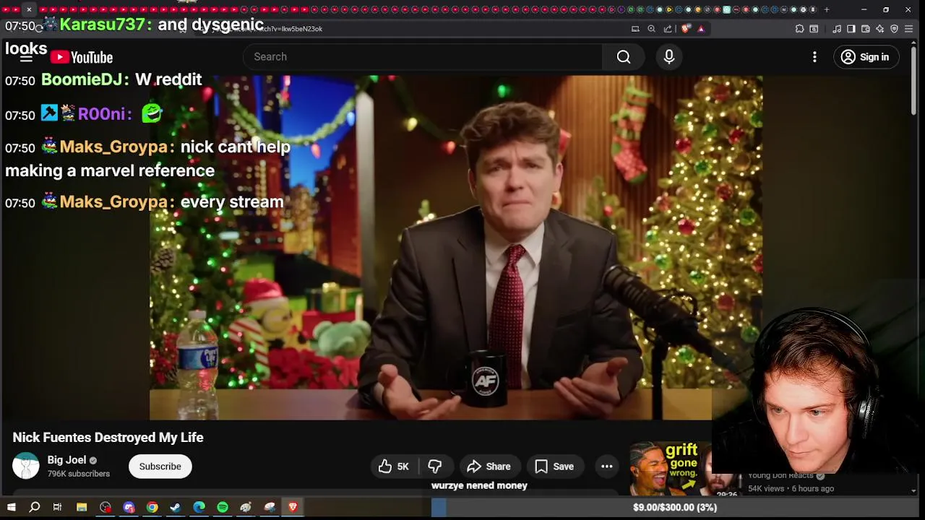The image size is (925, 520).
Task: Open Windows Start menu
Action: (x=11, y=508)
